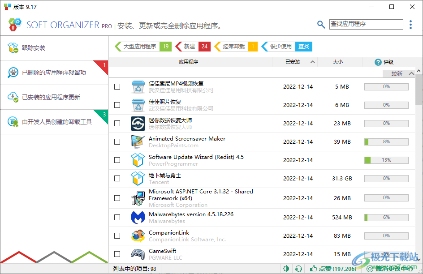The height and width of the screenshot is (274, 423).
Task: Click the developer uninstaller tools icon
Action: tap(13, 122)
